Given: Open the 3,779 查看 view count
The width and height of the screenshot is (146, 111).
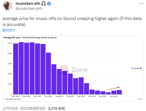Looking at the screenshot, I should click(x=56, y=109).
